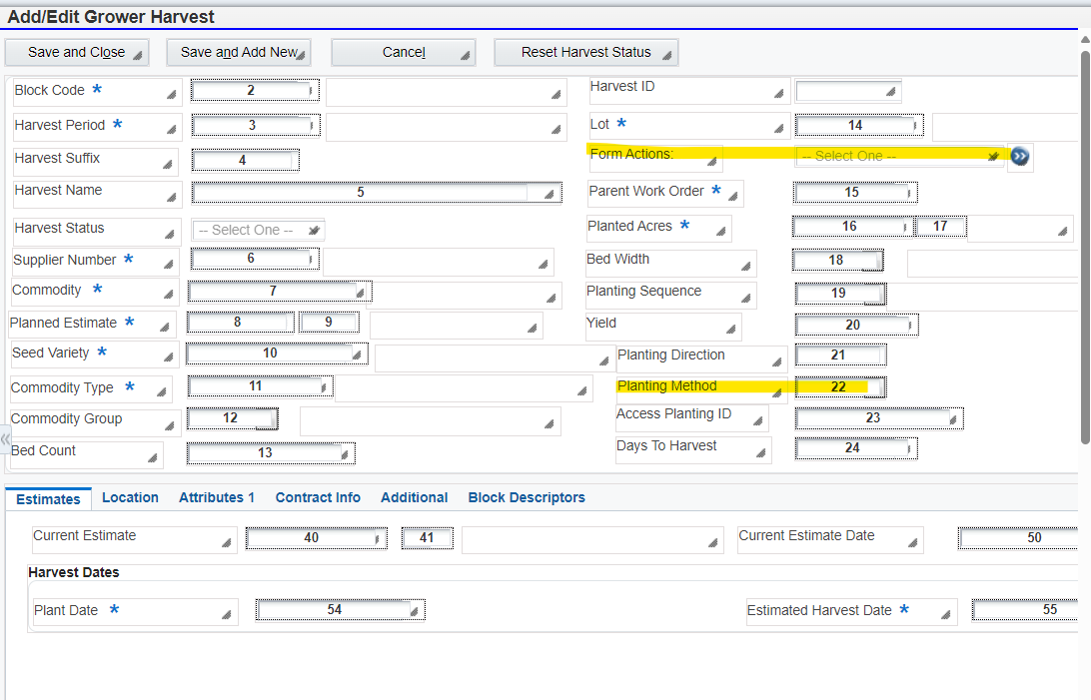Click the Current Estimate unit field 41
1091x700 pixels.
coord(428,538)
